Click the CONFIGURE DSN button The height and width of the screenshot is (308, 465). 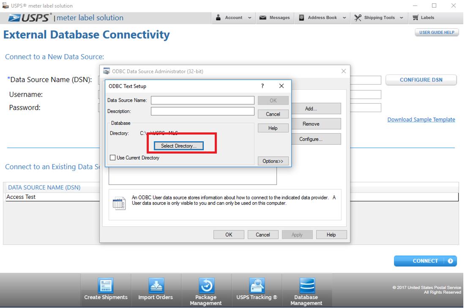(421, 80)
